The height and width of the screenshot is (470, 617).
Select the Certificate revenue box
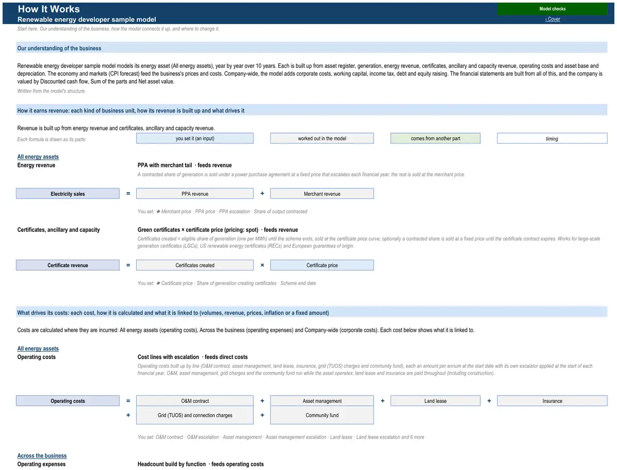pos(68,265)
